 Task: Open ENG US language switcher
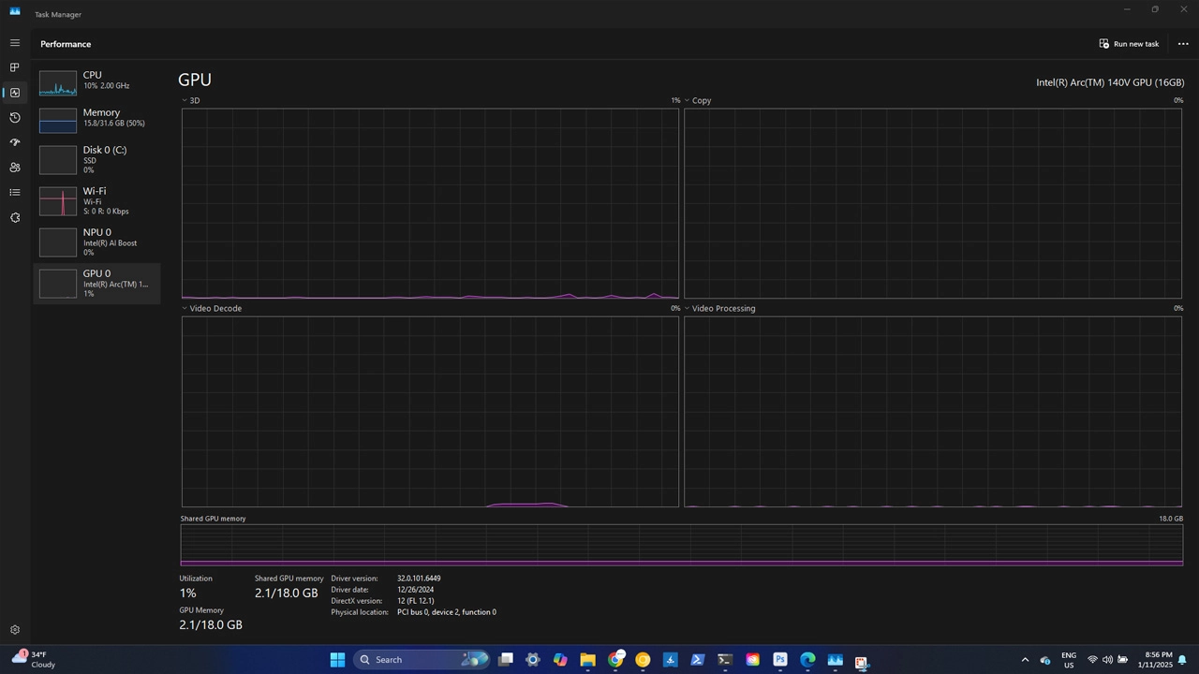(x=1069, y=660)
